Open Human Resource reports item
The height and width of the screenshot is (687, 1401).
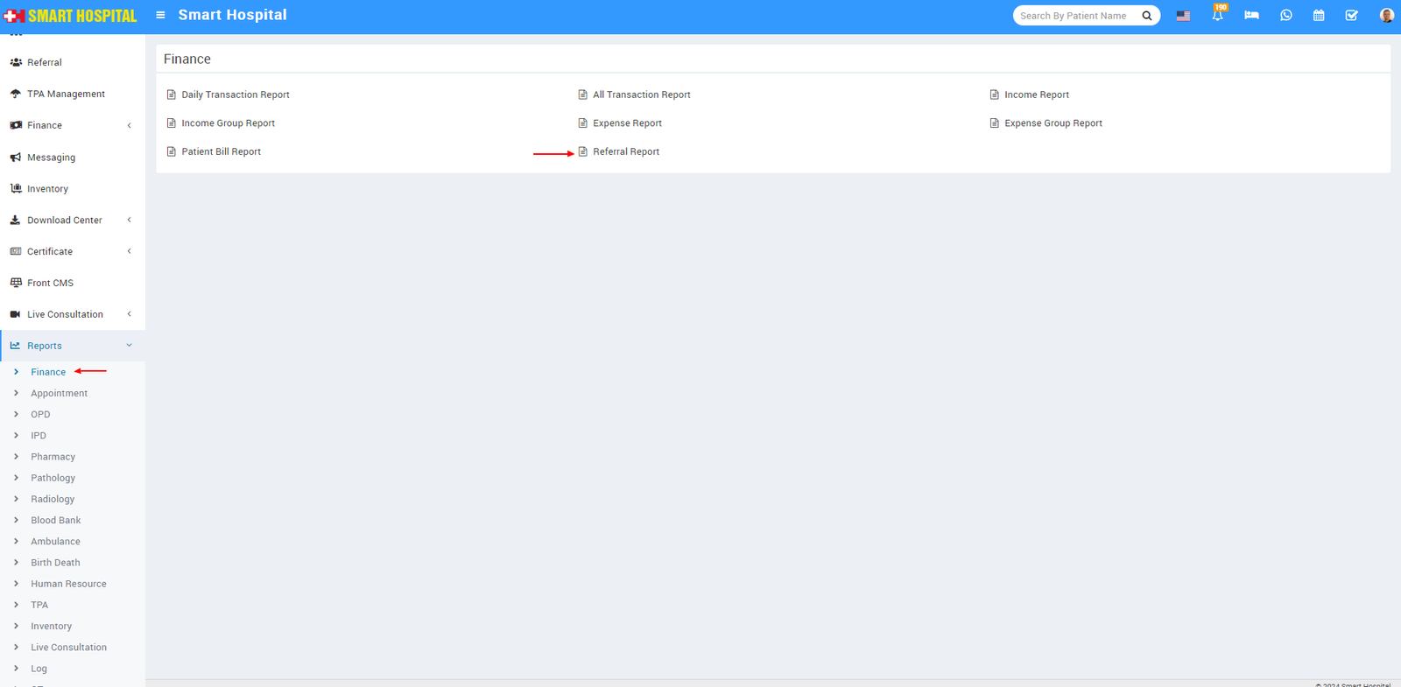point(68,584)
